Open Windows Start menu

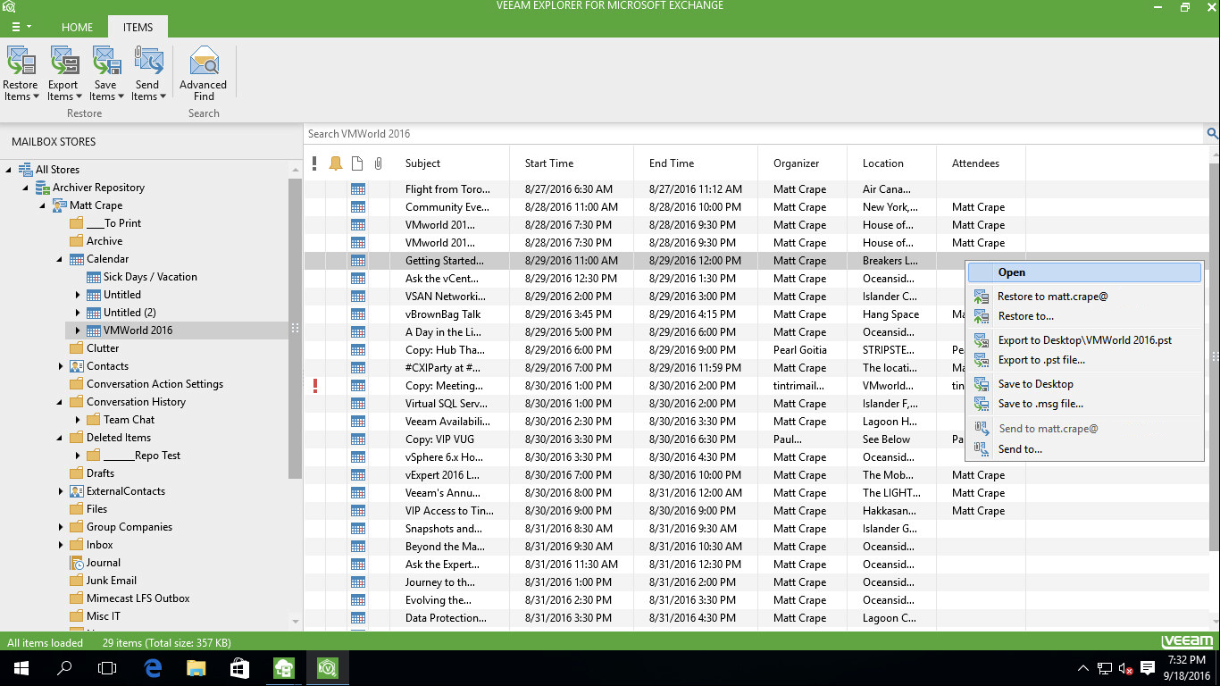click(21, 668)
